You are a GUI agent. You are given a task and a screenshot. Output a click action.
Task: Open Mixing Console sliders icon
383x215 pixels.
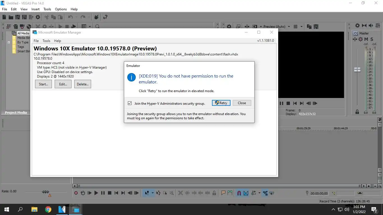[x=378, y=25]
